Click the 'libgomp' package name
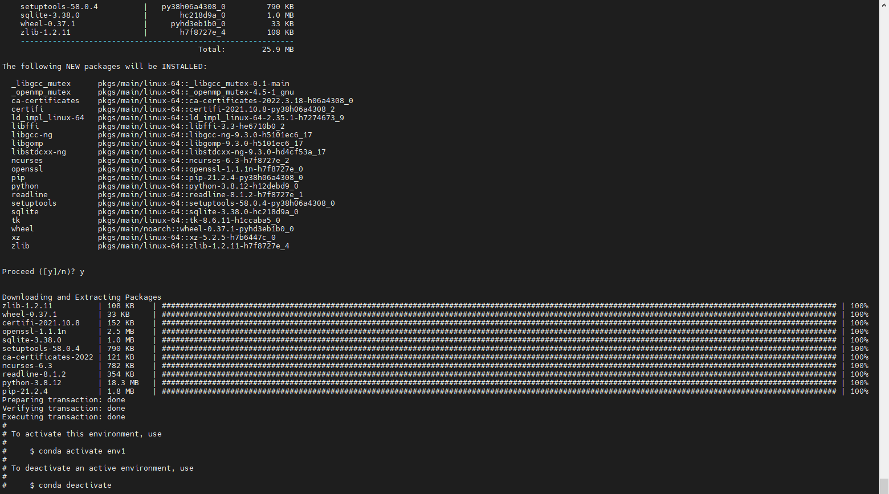 [x=27, y=144]
